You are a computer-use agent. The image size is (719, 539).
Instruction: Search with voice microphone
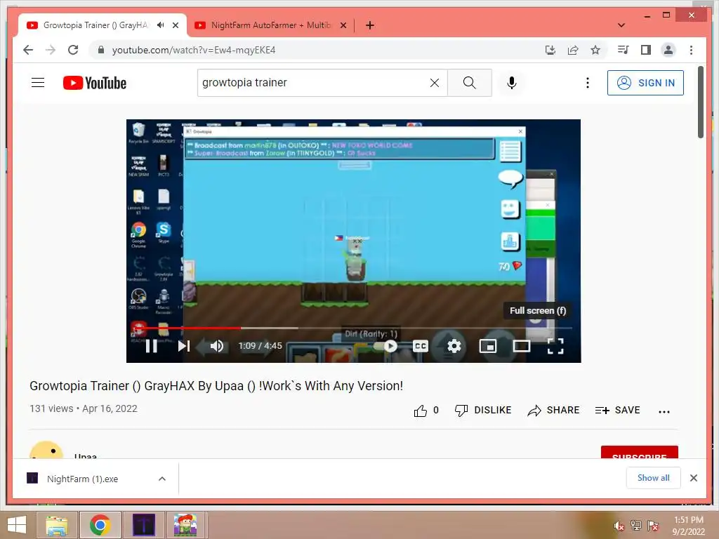click(512, 83)
